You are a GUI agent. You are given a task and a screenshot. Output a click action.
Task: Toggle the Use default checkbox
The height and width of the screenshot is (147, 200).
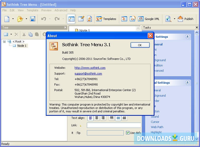tap(128, 133)
